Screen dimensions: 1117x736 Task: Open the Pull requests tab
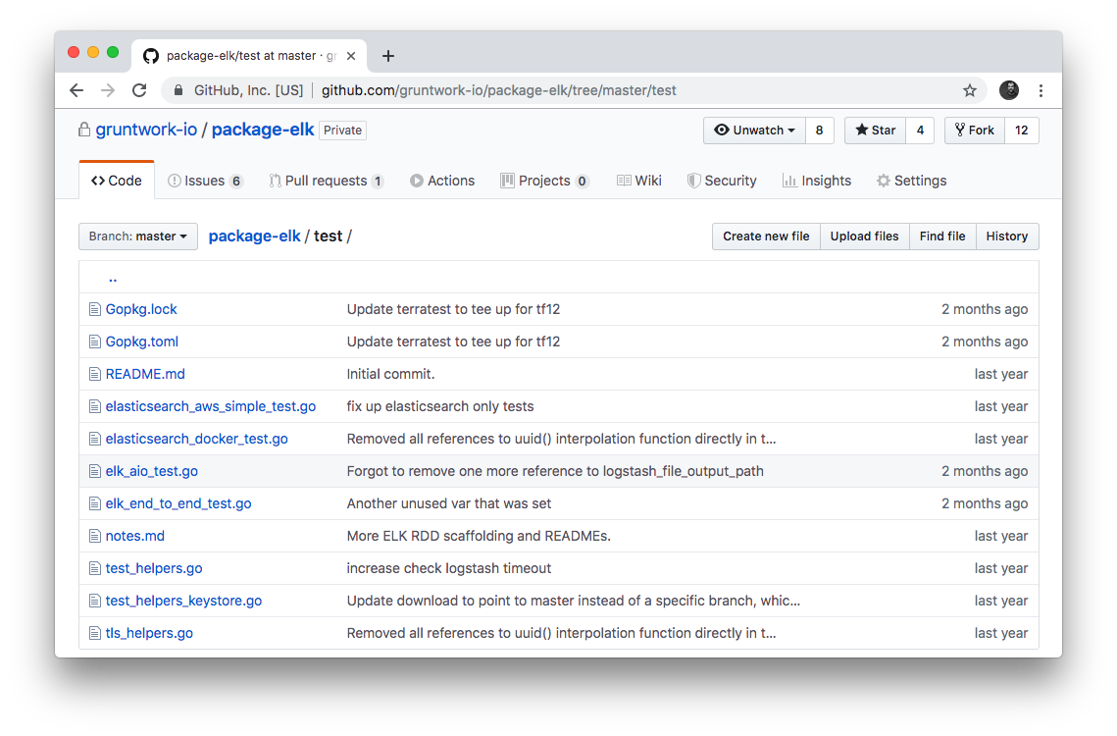(326, 181)
